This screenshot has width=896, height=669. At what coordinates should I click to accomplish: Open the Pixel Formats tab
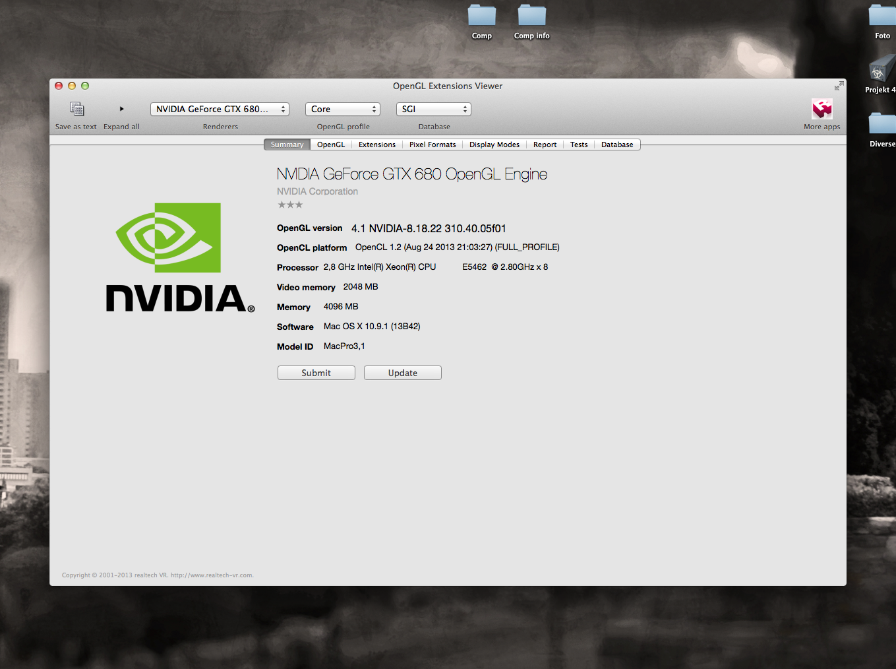pos(433,144)
